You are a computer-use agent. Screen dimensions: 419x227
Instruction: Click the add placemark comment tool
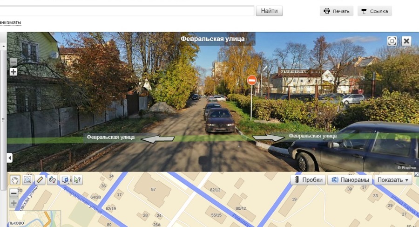64,180
